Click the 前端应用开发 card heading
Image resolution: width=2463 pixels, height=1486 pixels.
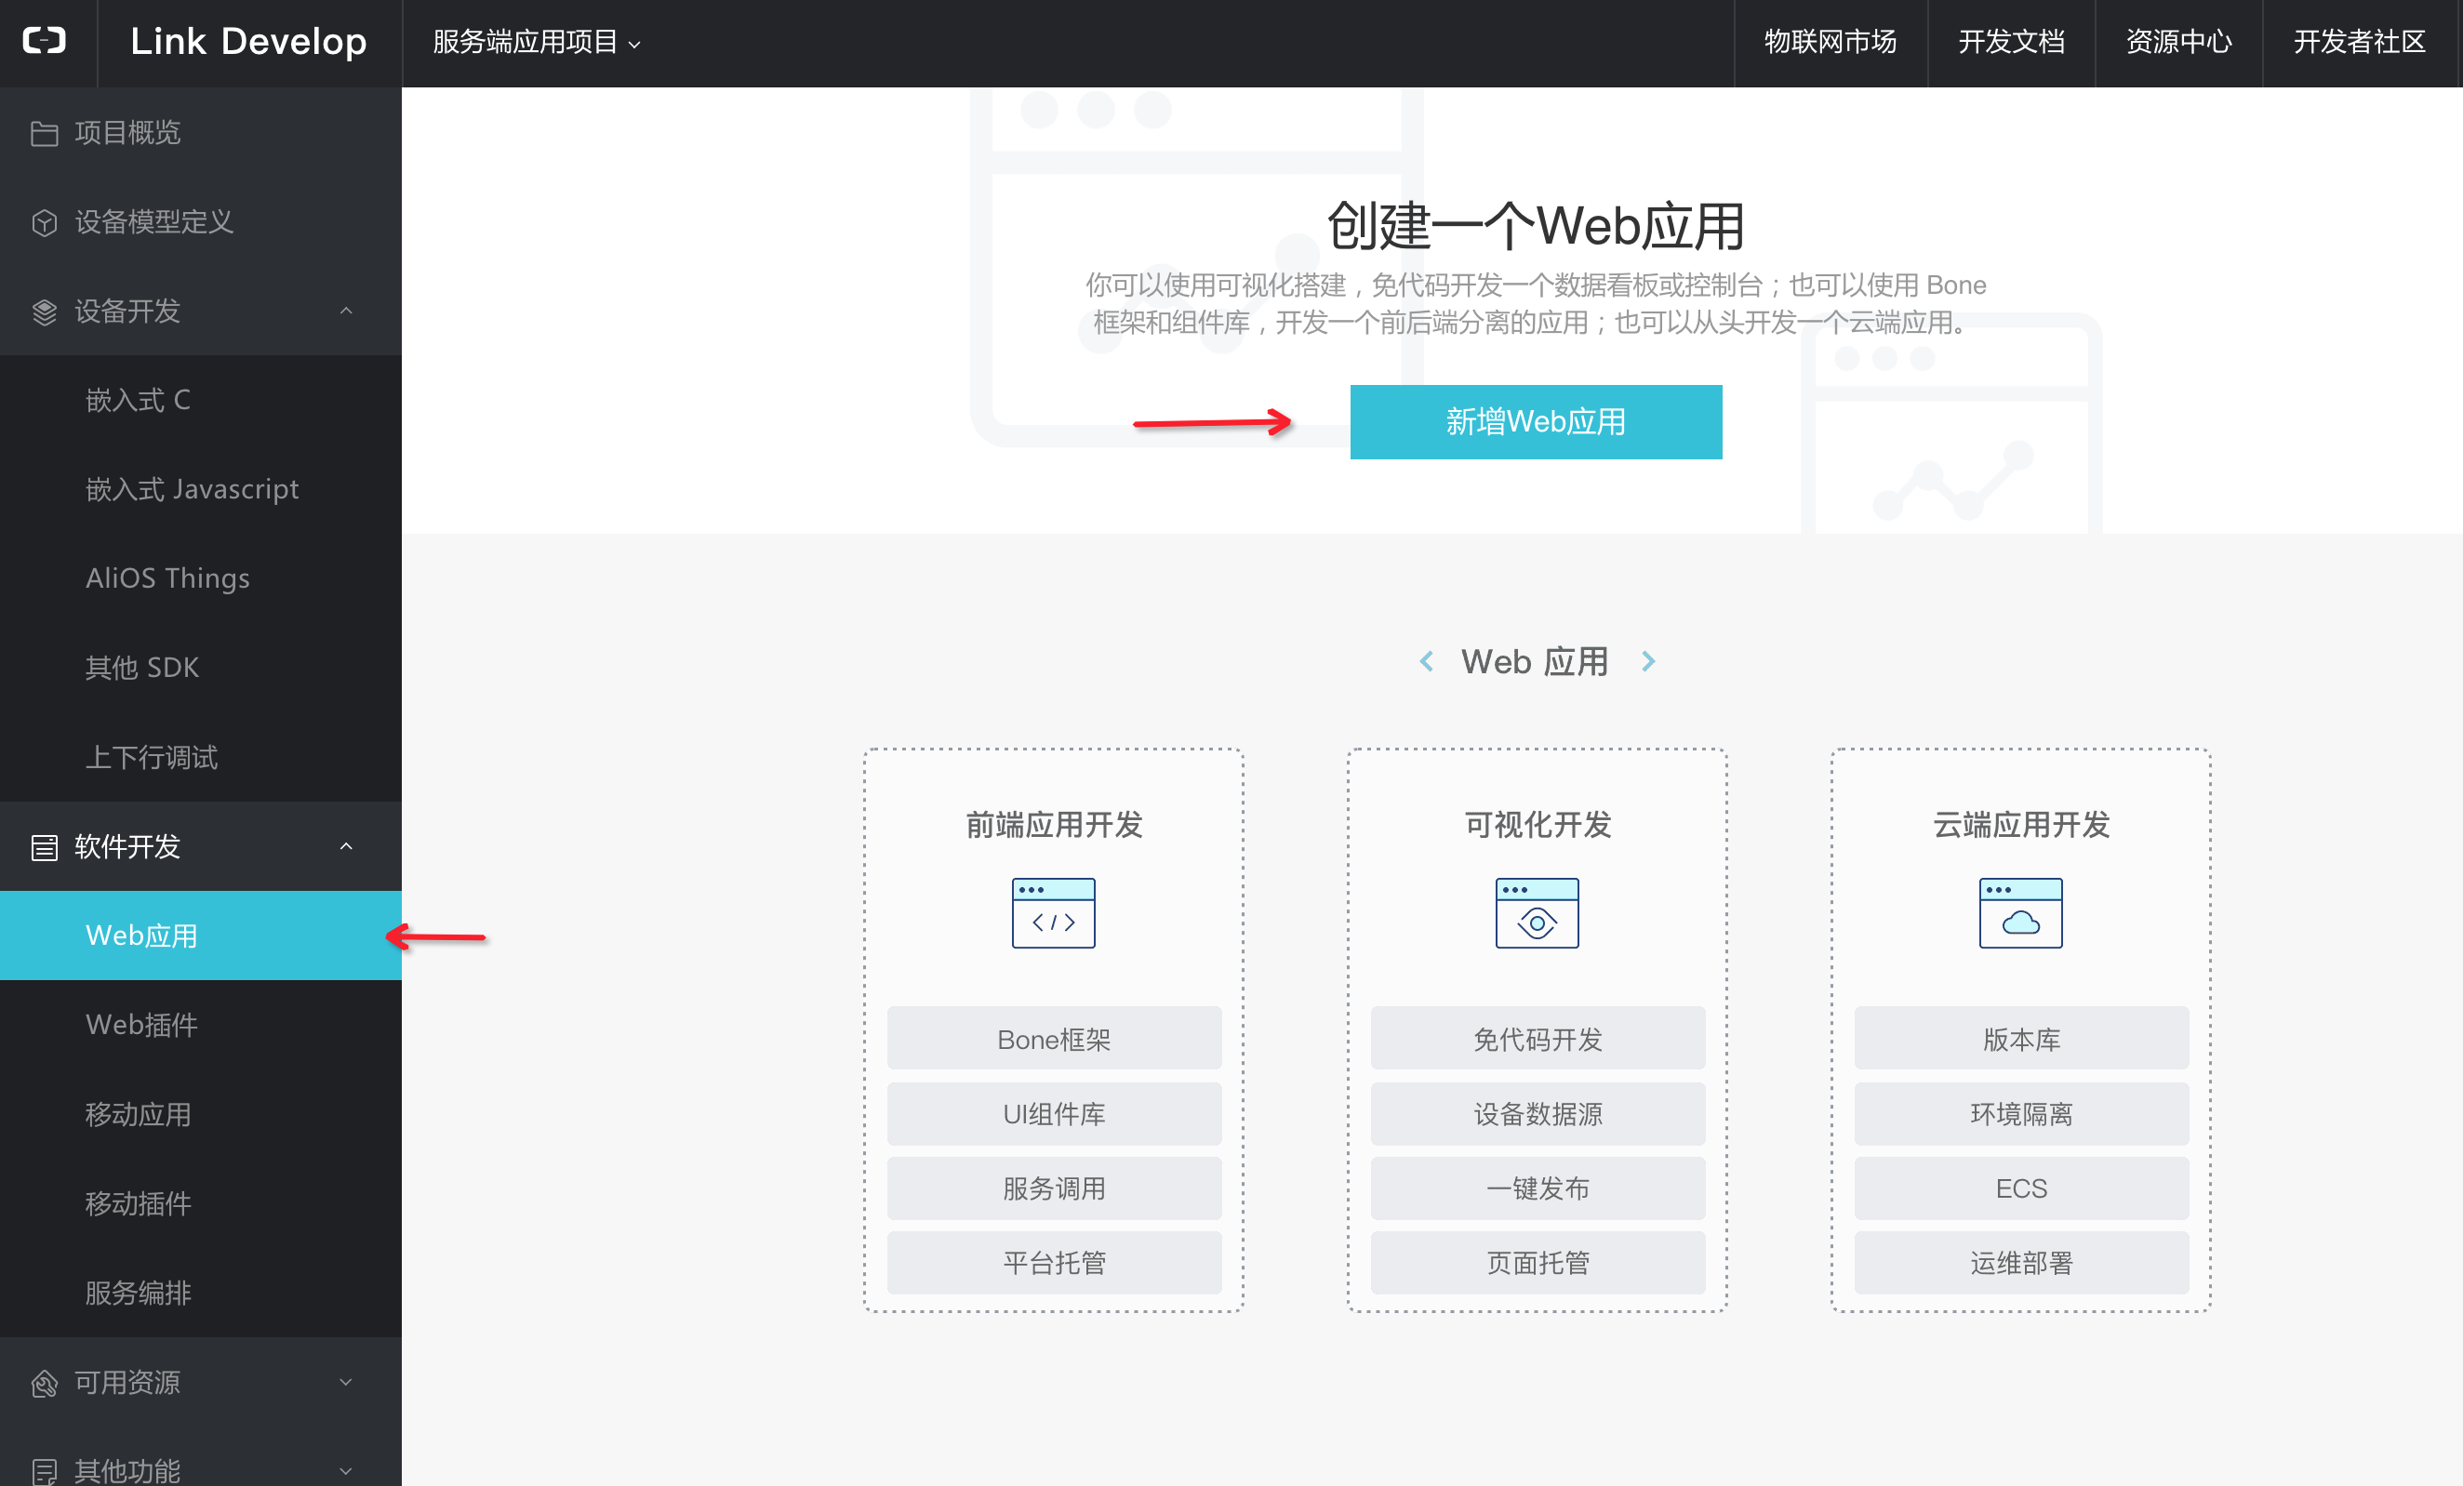click(1054, 825)
